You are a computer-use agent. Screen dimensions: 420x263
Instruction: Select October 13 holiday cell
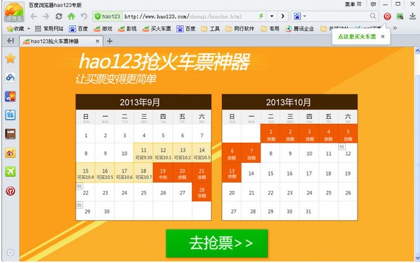click(x=232, y=173)
